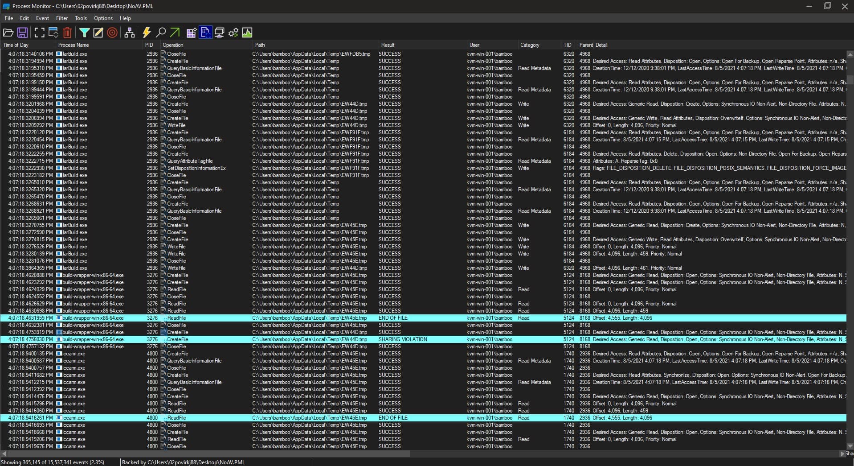Select the 4:07:18.4631959 PM highlighted row
854x466 pixels.
[423, 318]
